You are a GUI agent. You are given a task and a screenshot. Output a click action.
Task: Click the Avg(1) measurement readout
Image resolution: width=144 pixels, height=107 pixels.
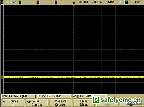coord(83,96)
